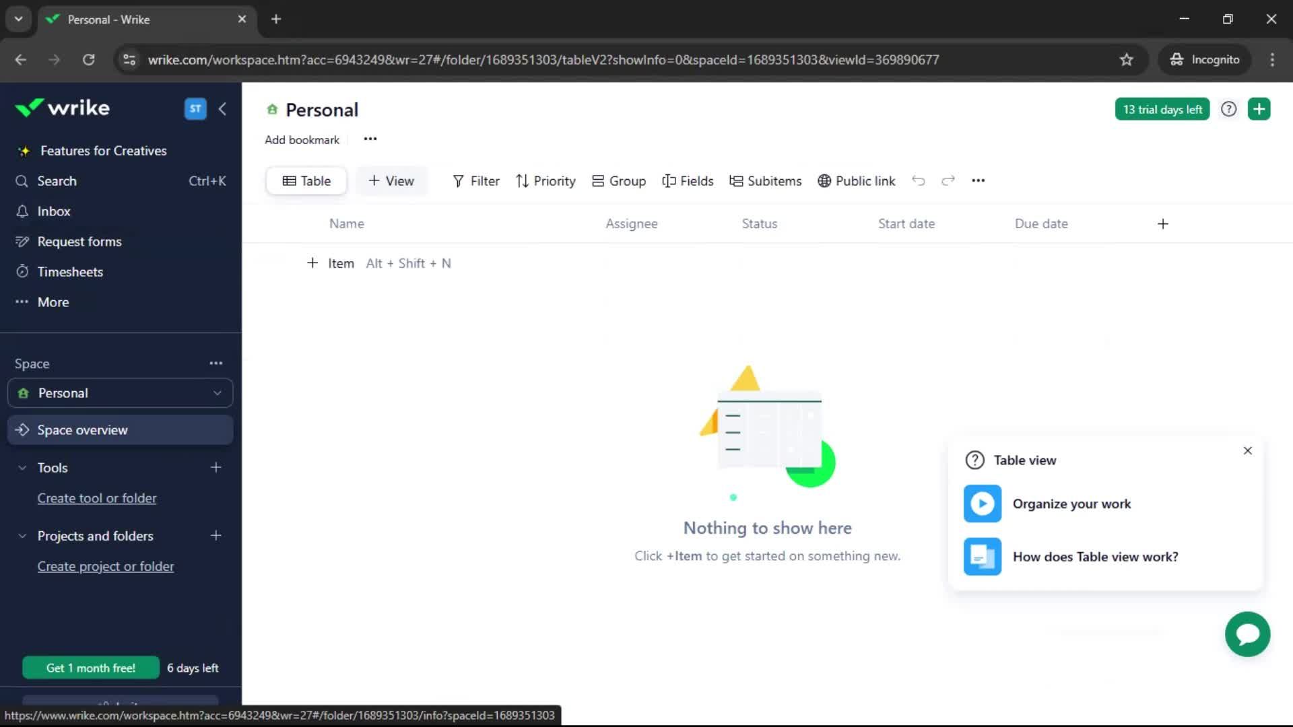Open the Priority sort option
The width and height of the screenshot is (1293, 727).
545,181
